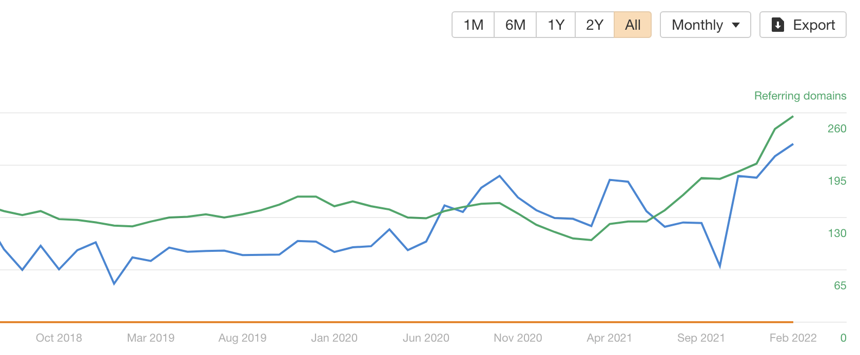Click the orange baseline at the bottom
This screenshot has width=860, height=355.
click(x=396, y=322)
